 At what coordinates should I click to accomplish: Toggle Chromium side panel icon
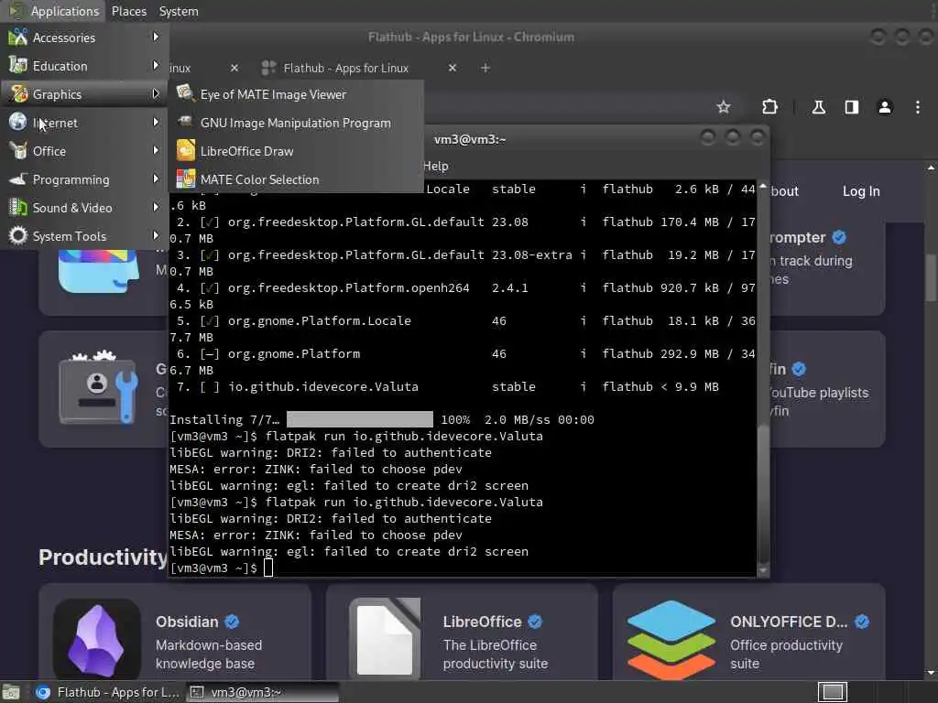click(x=852, y=107)
